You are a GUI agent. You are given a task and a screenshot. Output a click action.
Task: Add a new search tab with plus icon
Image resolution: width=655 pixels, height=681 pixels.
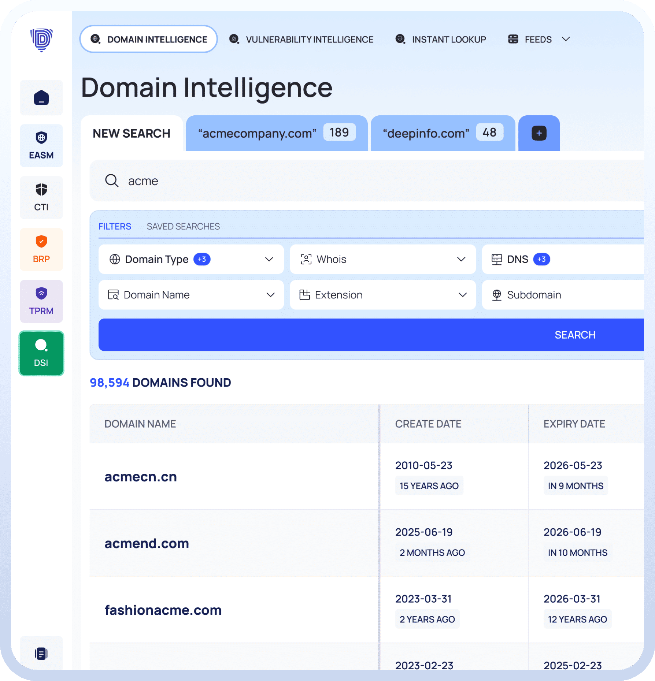[539, 133]
